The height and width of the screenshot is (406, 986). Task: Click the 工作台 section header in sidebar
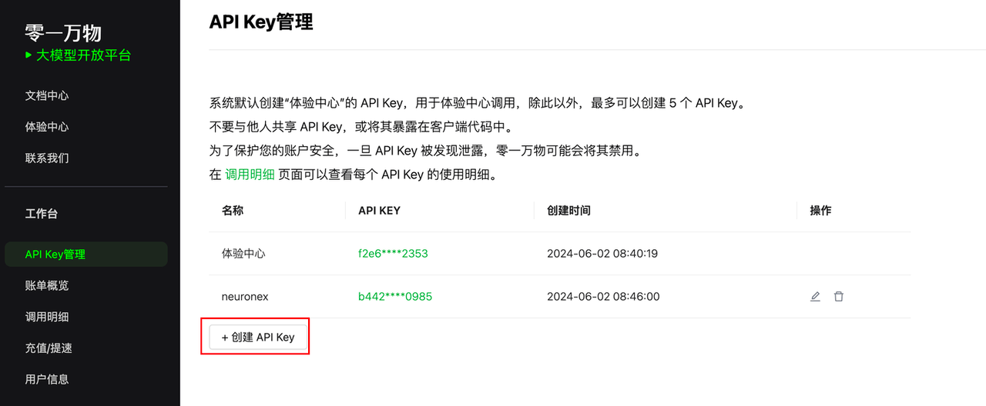[x=42, y=213]
